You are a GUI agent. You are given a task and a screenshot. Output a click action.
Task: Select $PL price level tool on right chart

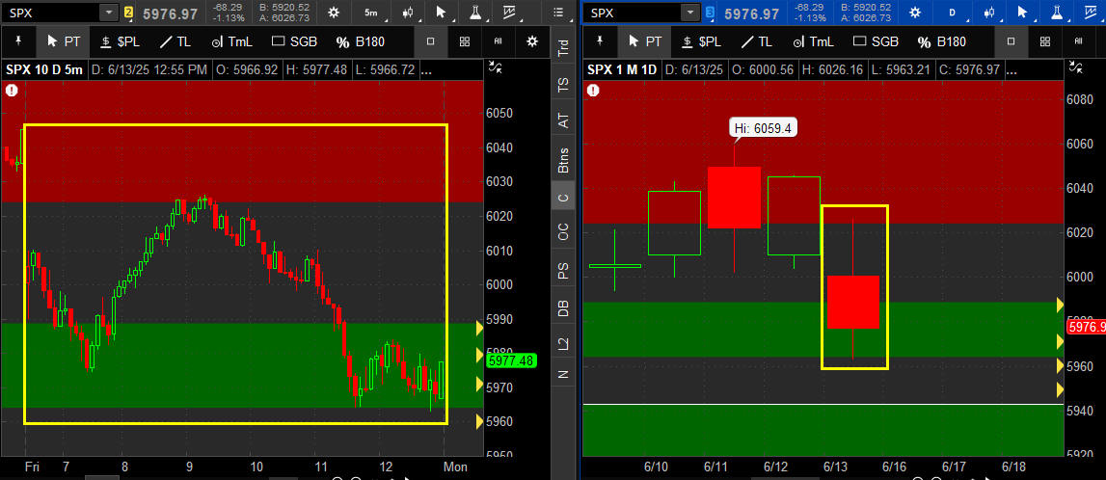[702, 41]
